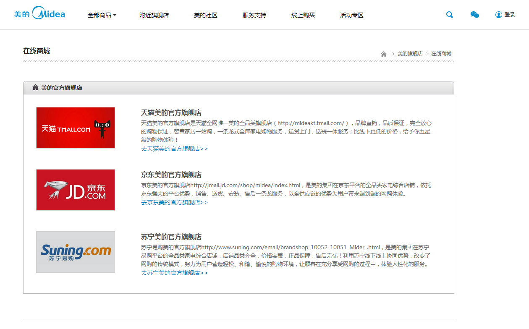Open 美的社区 menu item
The width and height of the screenshot is (529, 329).
206,15
